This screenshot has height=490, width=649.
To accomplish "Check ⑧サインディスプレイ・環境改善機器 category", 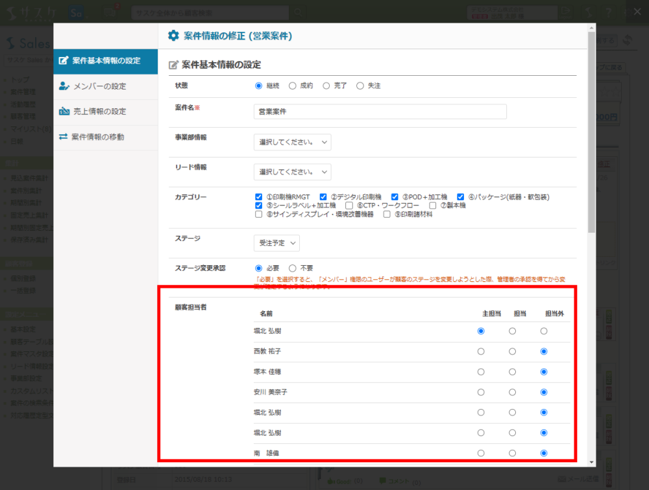I will point(259,214).
